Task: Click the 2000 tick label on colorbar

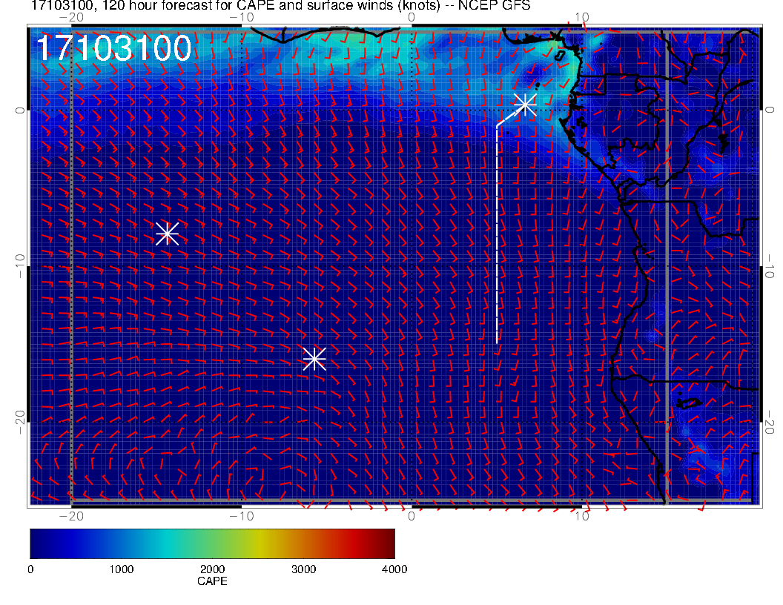Action: (212, 569)
